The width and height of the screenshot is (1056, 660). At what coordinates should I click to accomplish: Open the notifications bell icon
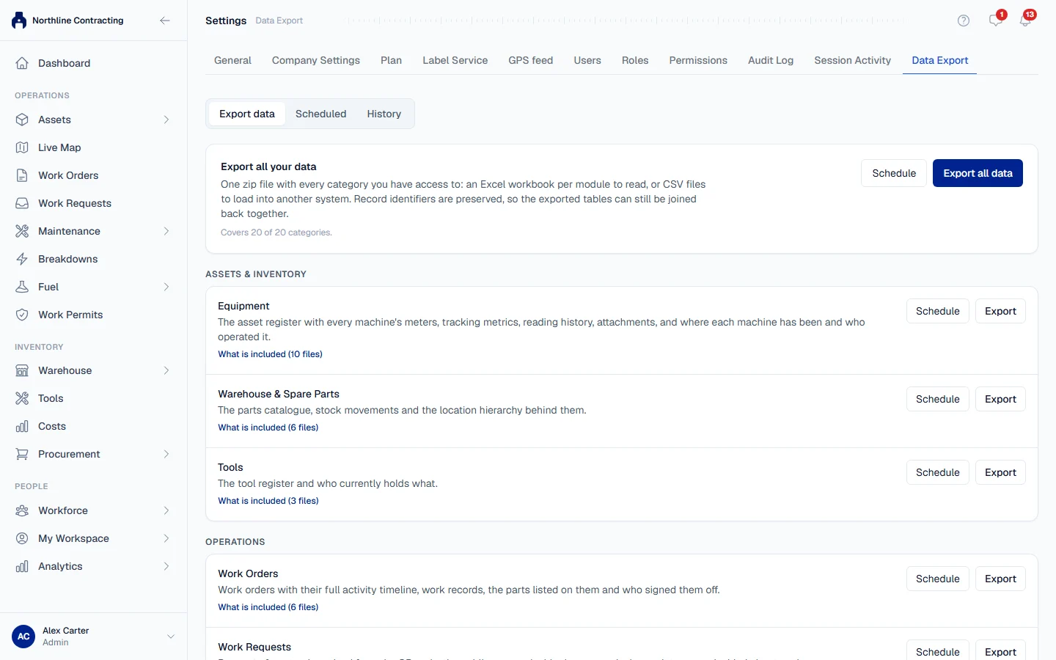[1025, 21]
